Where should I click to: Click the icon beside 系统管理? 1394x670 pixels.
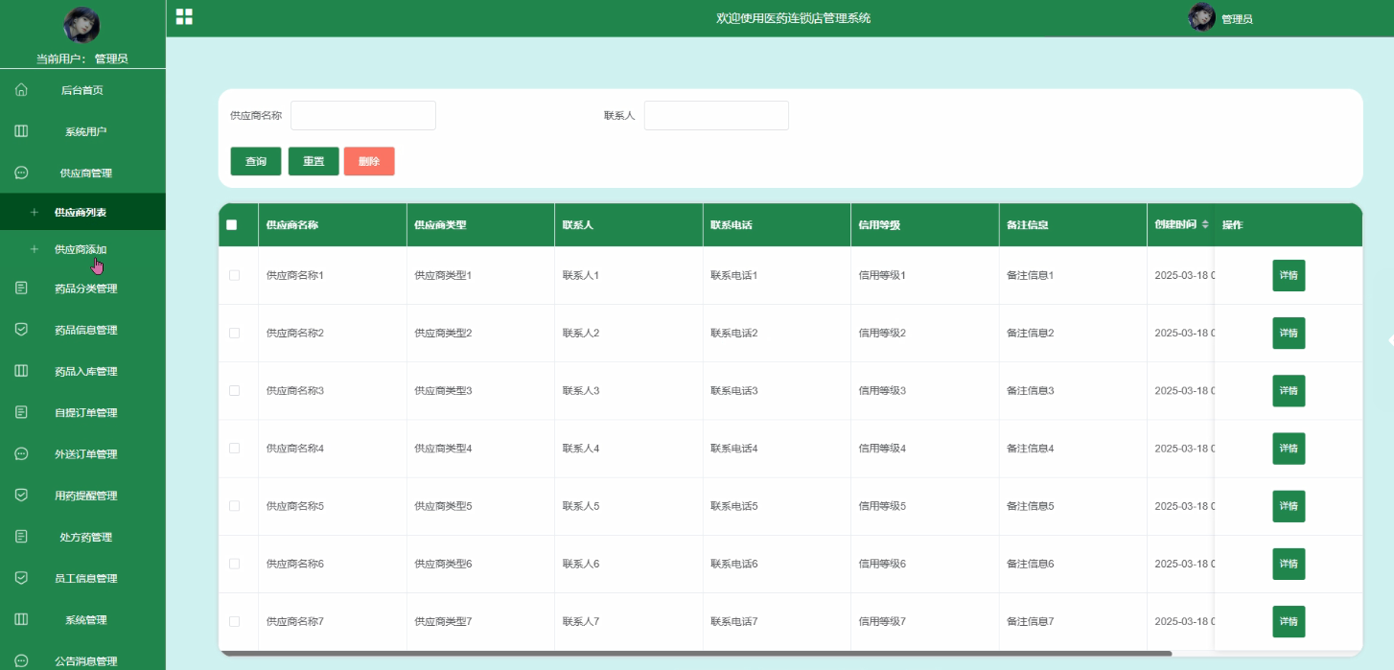click(21, 619)
